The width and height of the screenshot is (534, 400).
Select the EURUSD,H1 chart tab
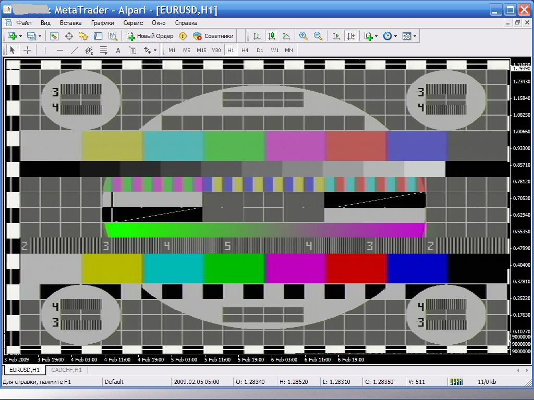[x=25, y=370]
